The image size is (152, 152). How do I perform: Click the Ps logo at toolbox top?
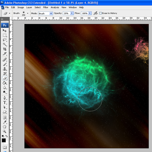(x=5, y=25)
